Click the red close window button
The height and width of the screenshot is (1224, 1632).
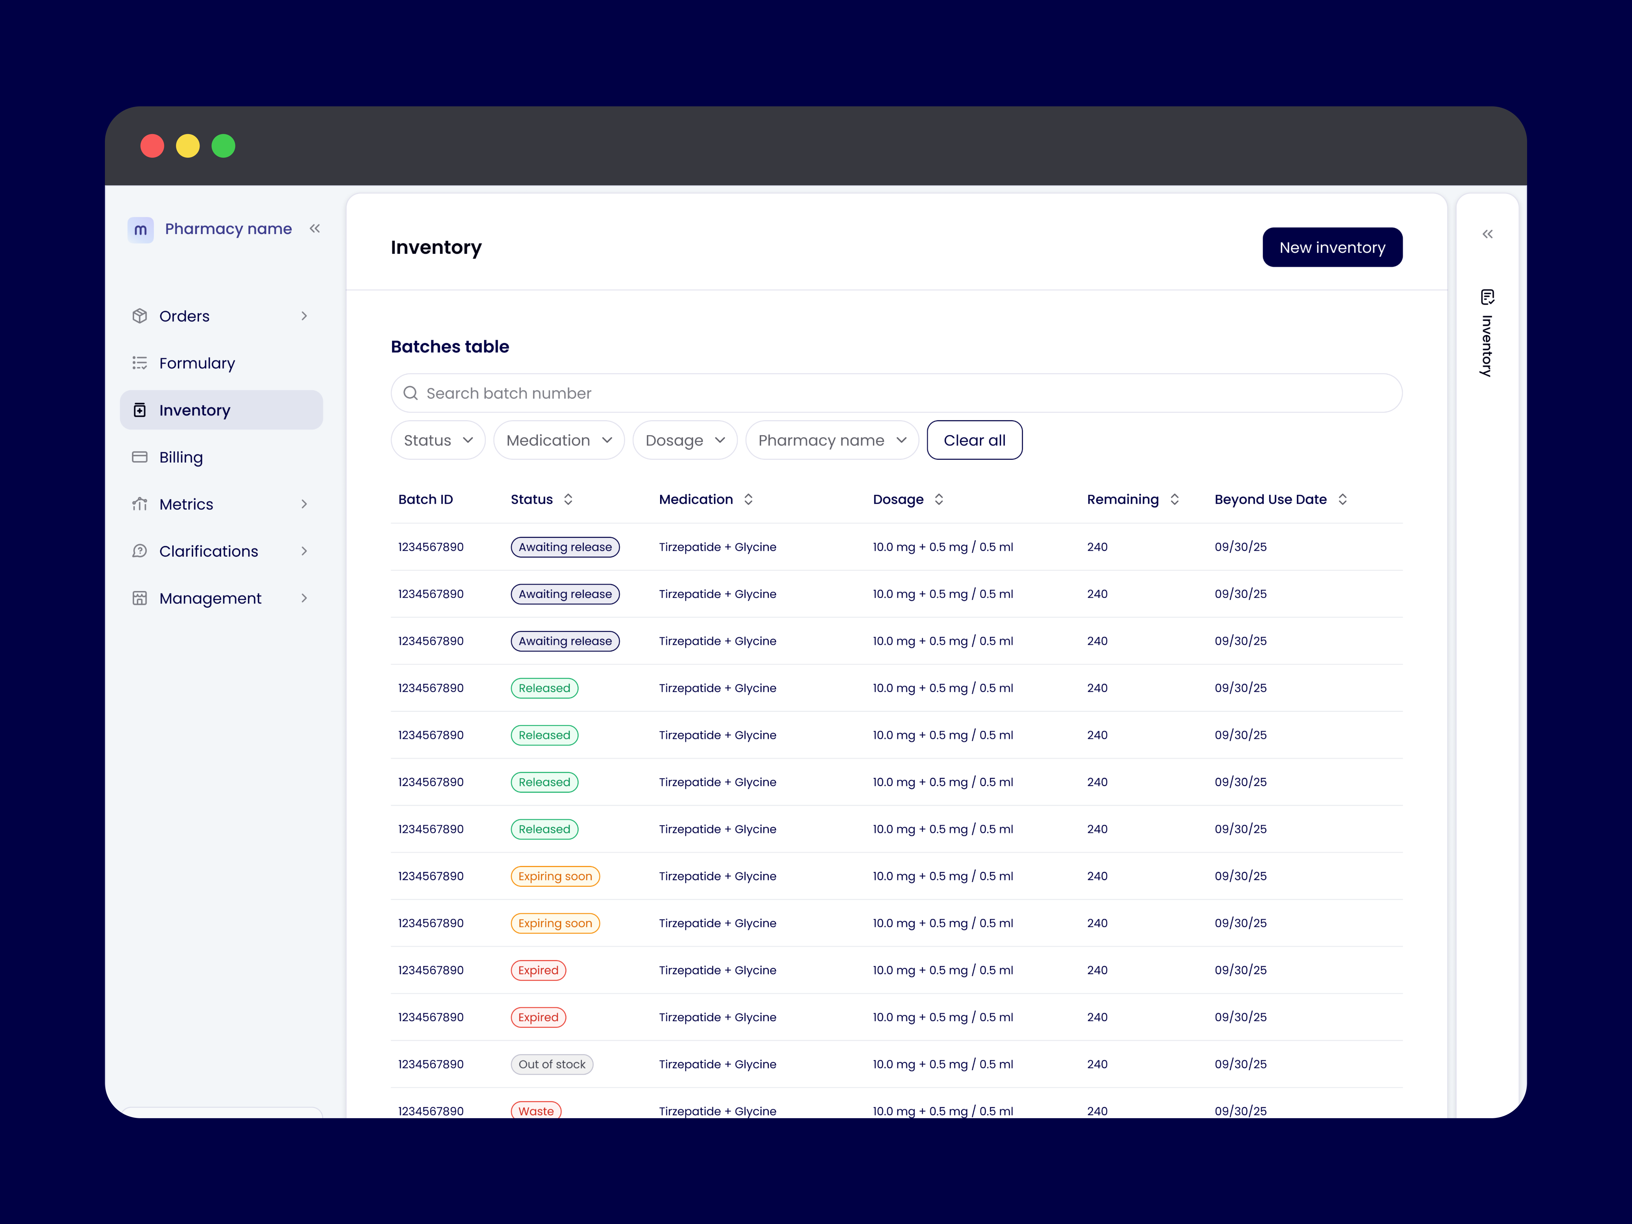click(152, 146)
